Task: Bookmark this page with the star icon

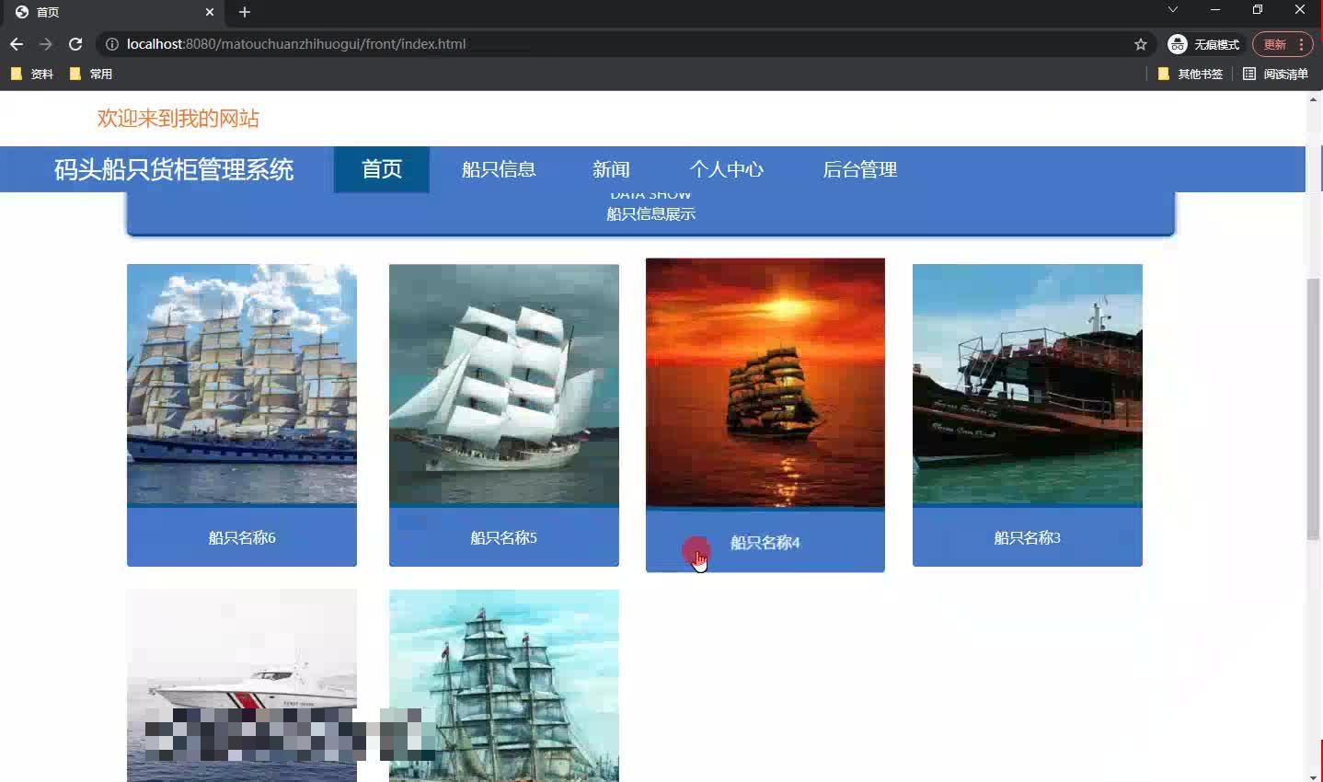Action: pyautogui.click(x=1139, y=43)
